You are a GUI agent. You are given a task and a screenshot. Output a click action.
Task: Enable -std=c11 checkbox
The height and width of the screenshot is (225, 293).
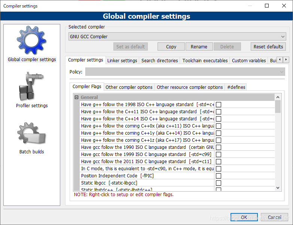tap(219, 161)
